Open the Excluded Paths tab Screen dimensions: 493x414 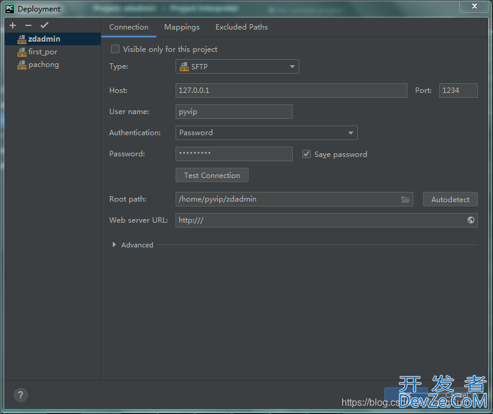(x=241, y=27)
